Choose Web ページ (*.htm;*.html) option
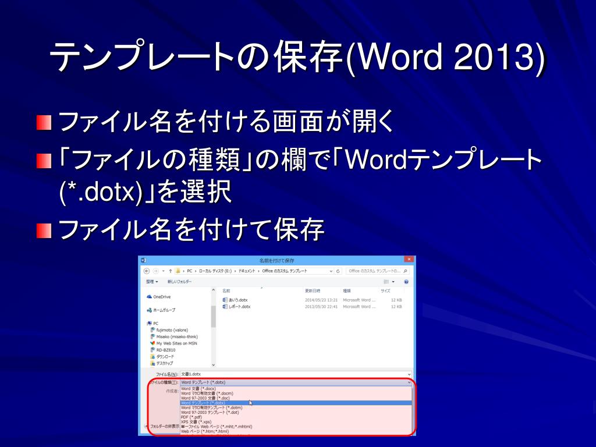 click(x=296, y=431)
